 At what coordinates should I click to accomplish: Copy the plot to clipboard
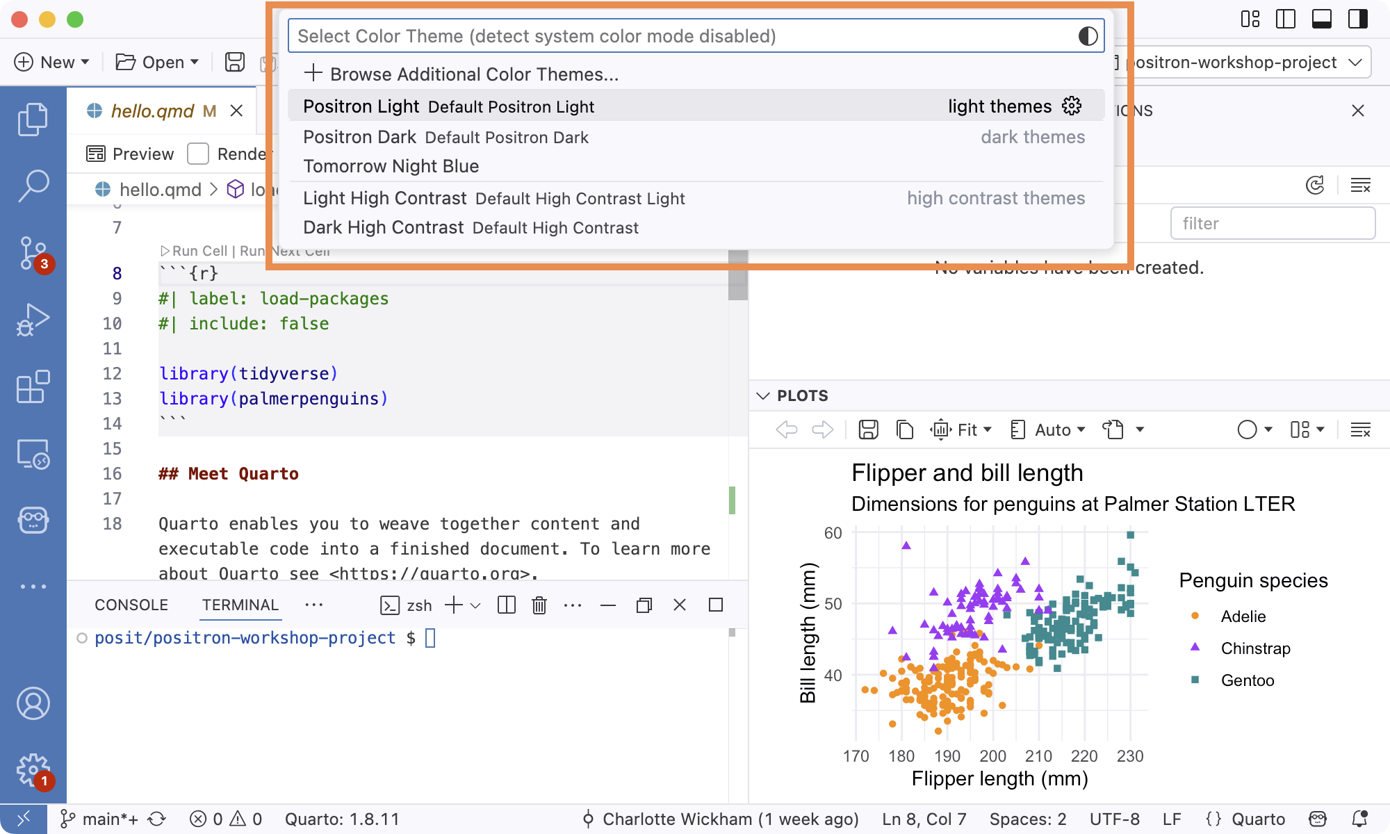click(x=904, y=430)
